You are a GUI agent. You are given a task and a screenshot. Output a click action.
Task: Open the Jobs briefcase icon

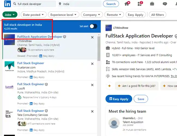pyautogui.click(x=152, y=4)
